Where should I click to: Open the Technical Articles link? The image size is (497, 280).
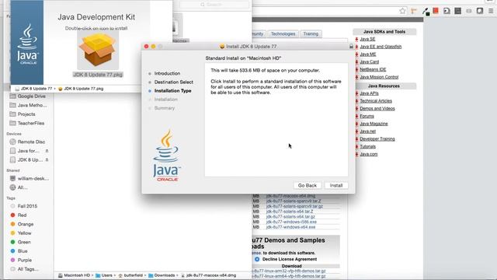[x=376, y=101]
